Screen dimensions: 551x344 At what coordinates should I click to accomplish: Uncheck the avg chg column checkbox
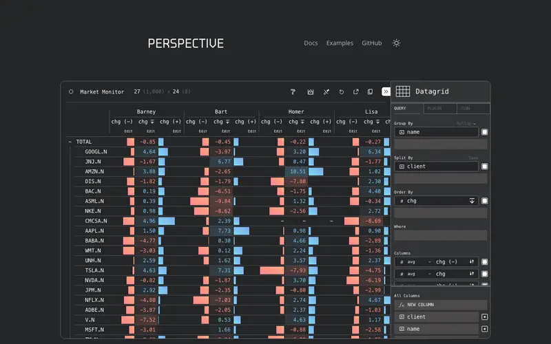click(485, 274)
